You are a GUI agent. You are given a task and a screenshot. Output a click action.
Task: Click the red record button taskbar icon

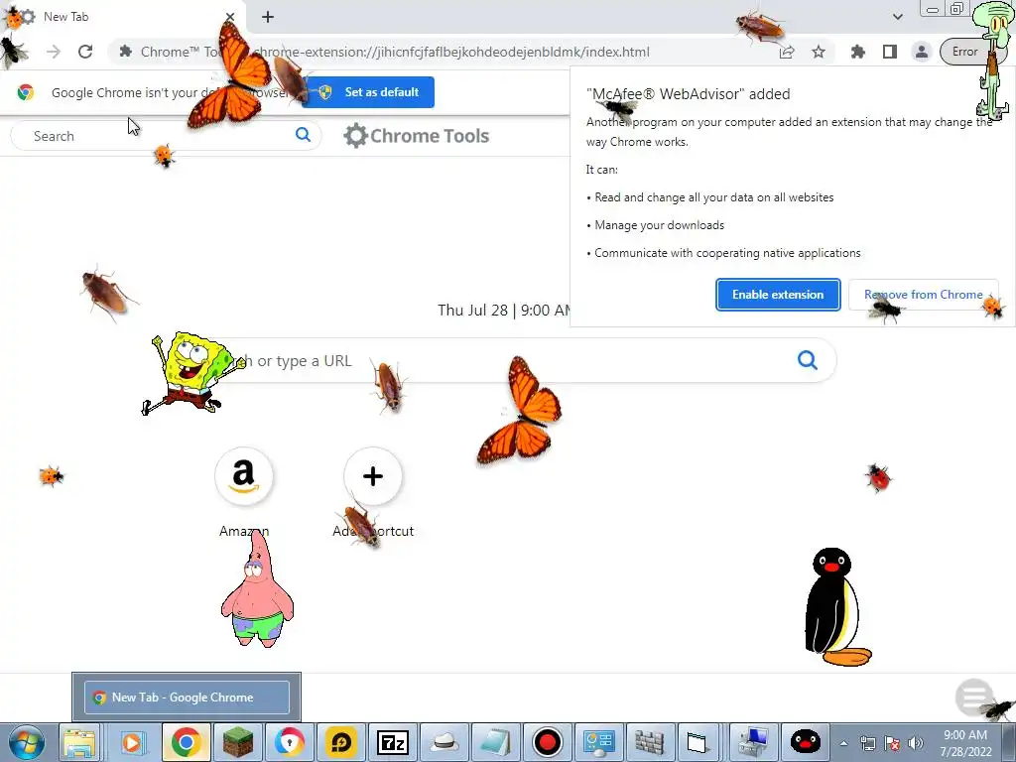click(548, 742)
